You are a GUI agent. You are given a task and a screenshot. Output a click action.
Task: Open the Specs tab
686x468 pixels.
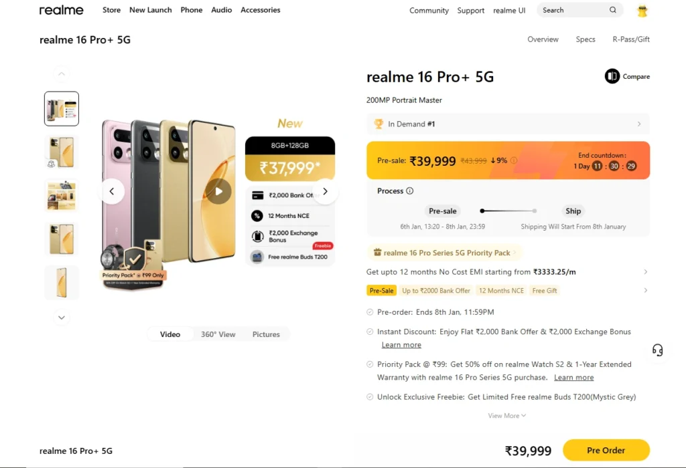click(586, 39)
